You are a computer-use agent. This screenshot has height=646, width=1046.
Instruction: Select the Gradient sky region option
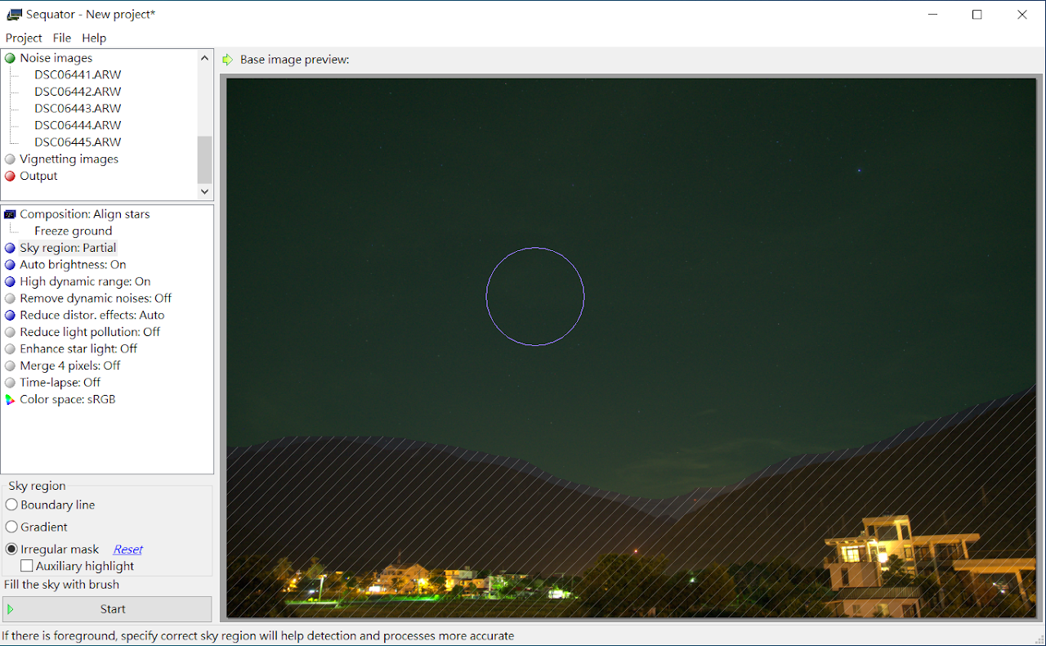click(x=11, y=527)
